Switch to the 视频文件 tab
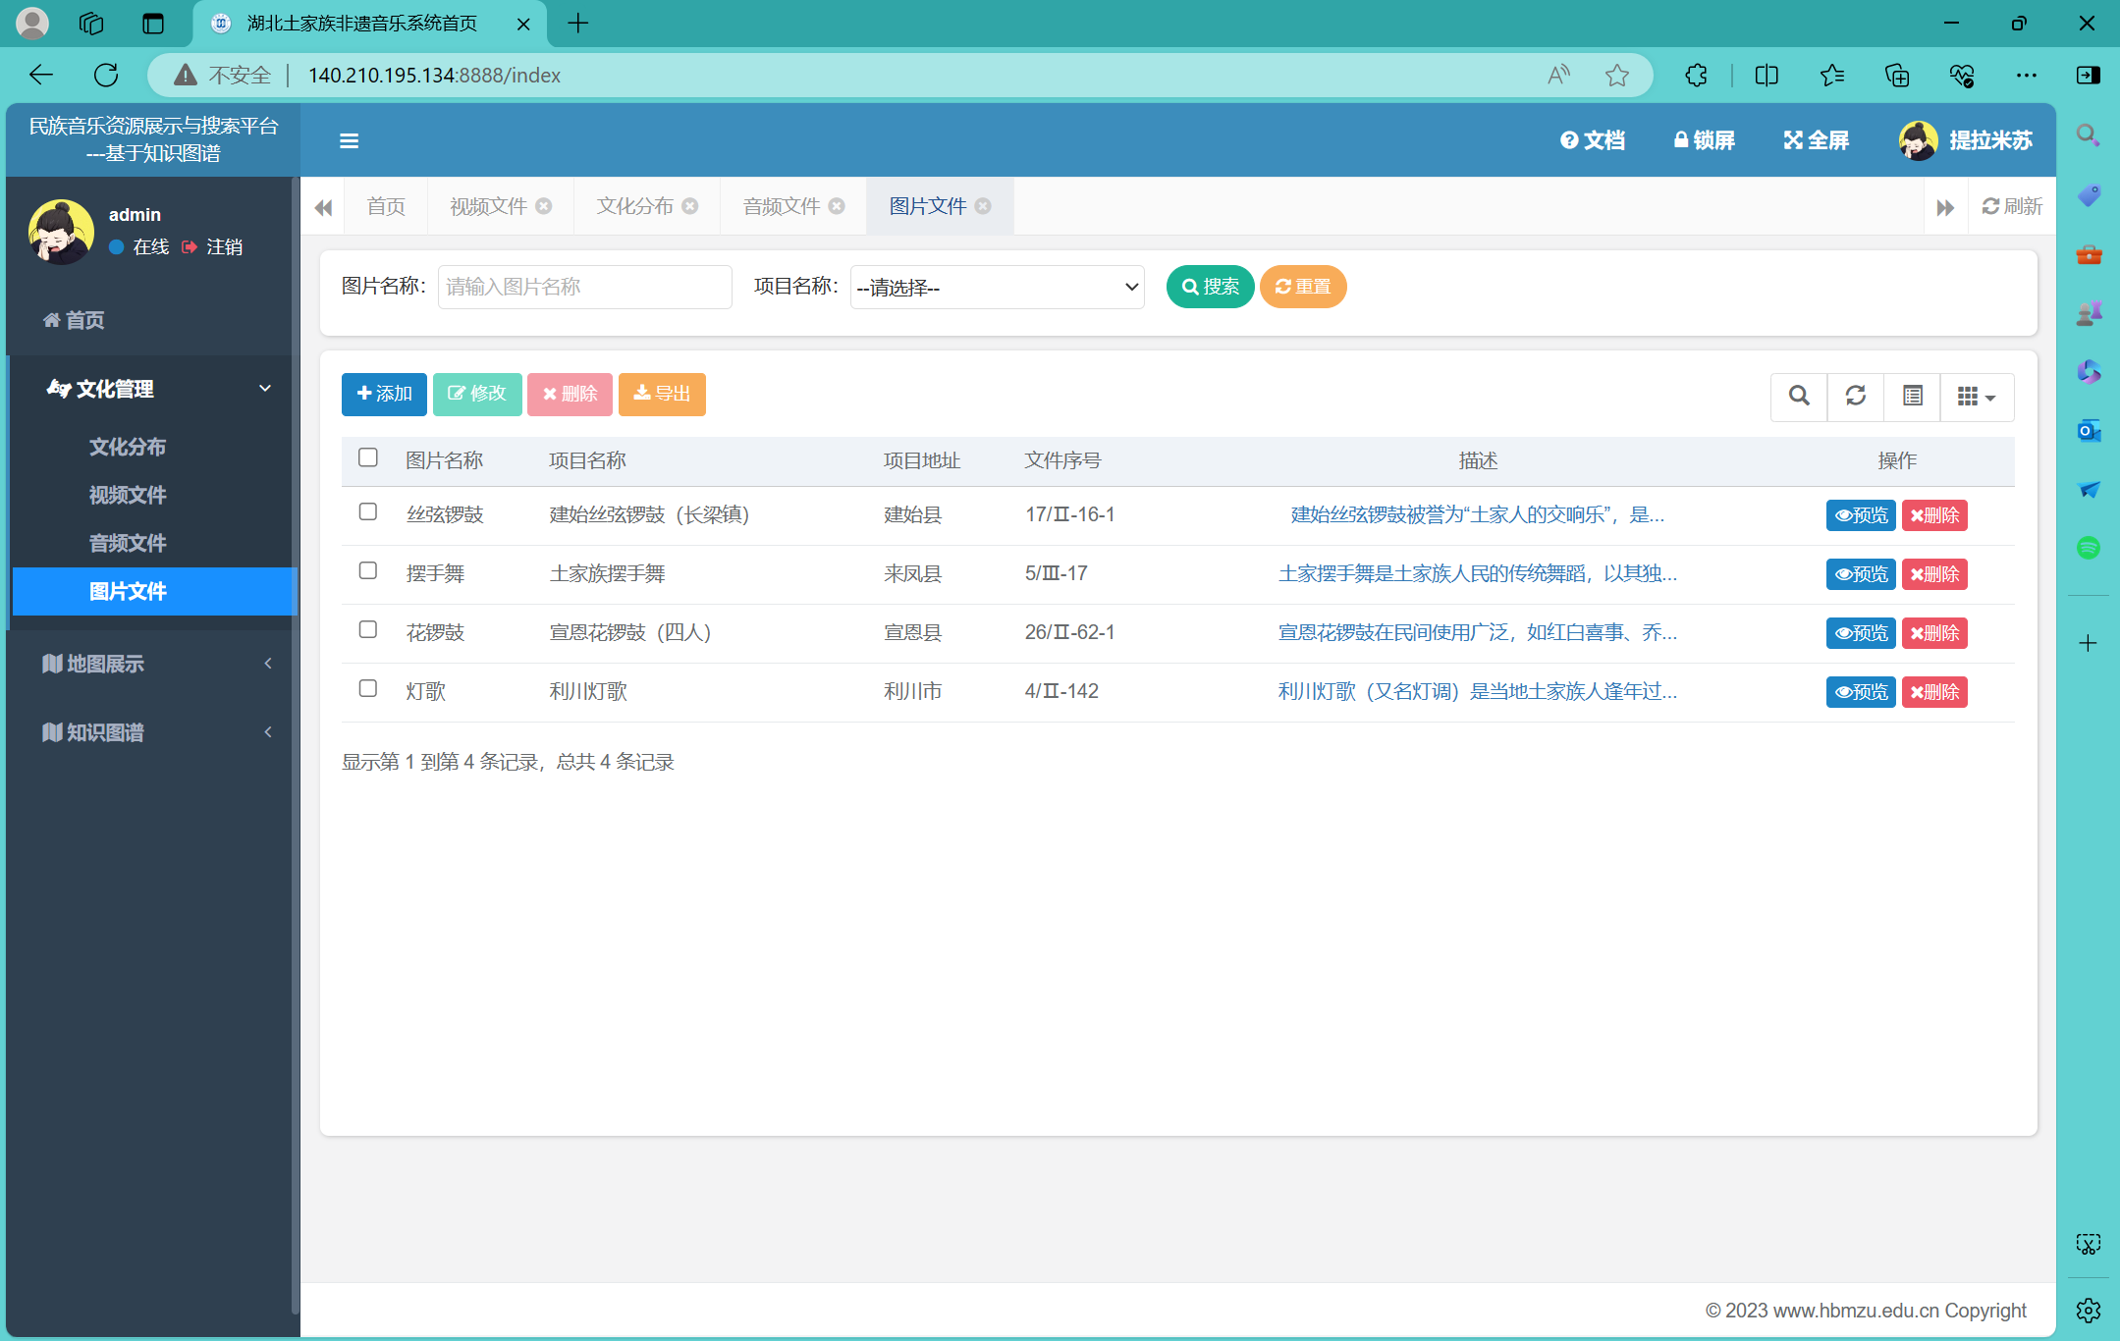The image size is (2120, 1341). tap(489, 206)
